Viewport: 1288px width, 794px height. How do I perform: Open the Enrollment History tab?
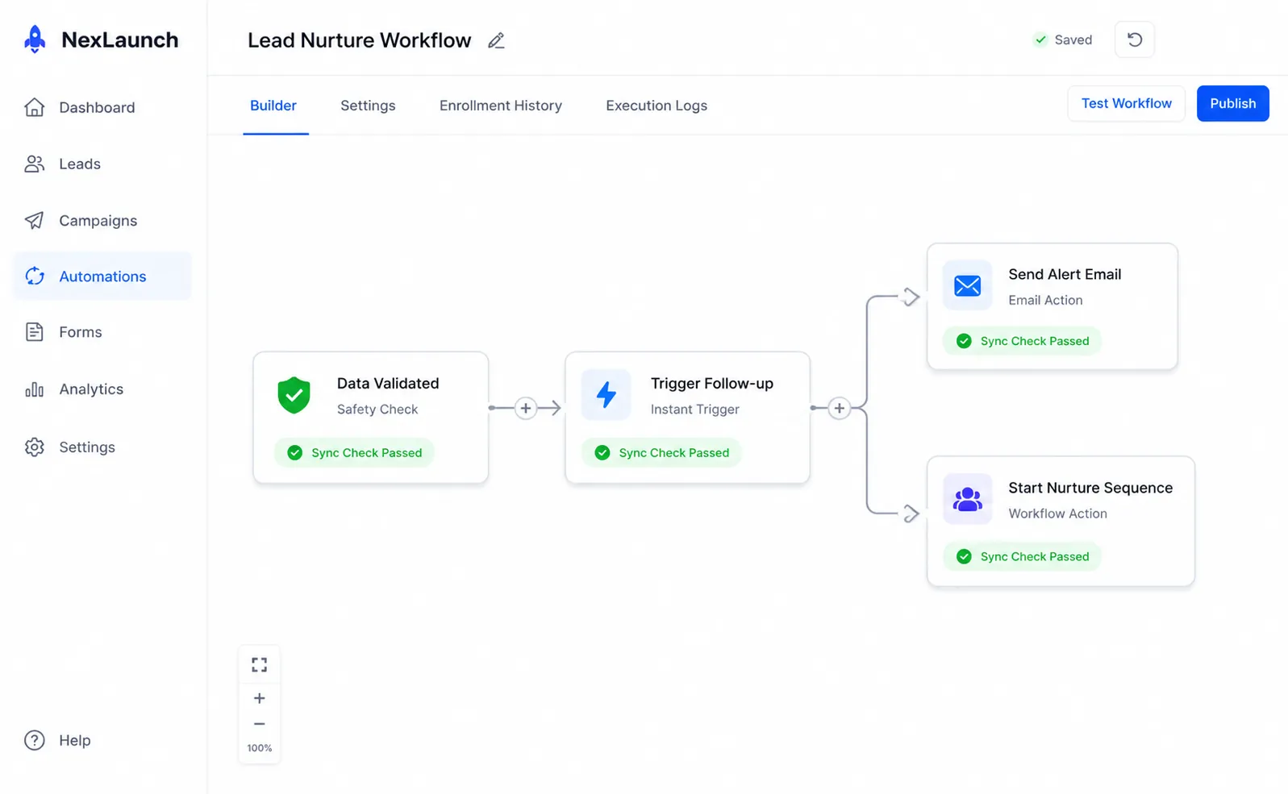click(x=501, y=106)
